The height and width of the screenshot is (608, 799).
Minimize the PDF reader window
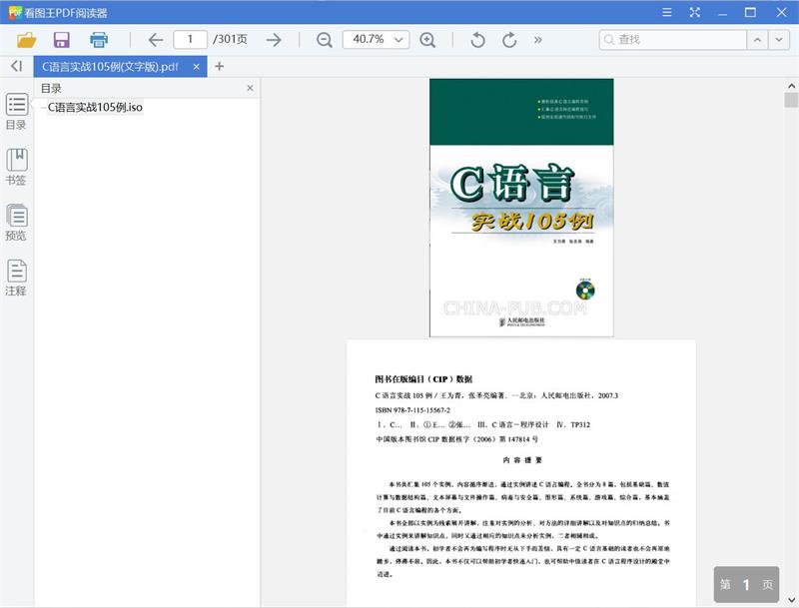(x=722, y=12)
